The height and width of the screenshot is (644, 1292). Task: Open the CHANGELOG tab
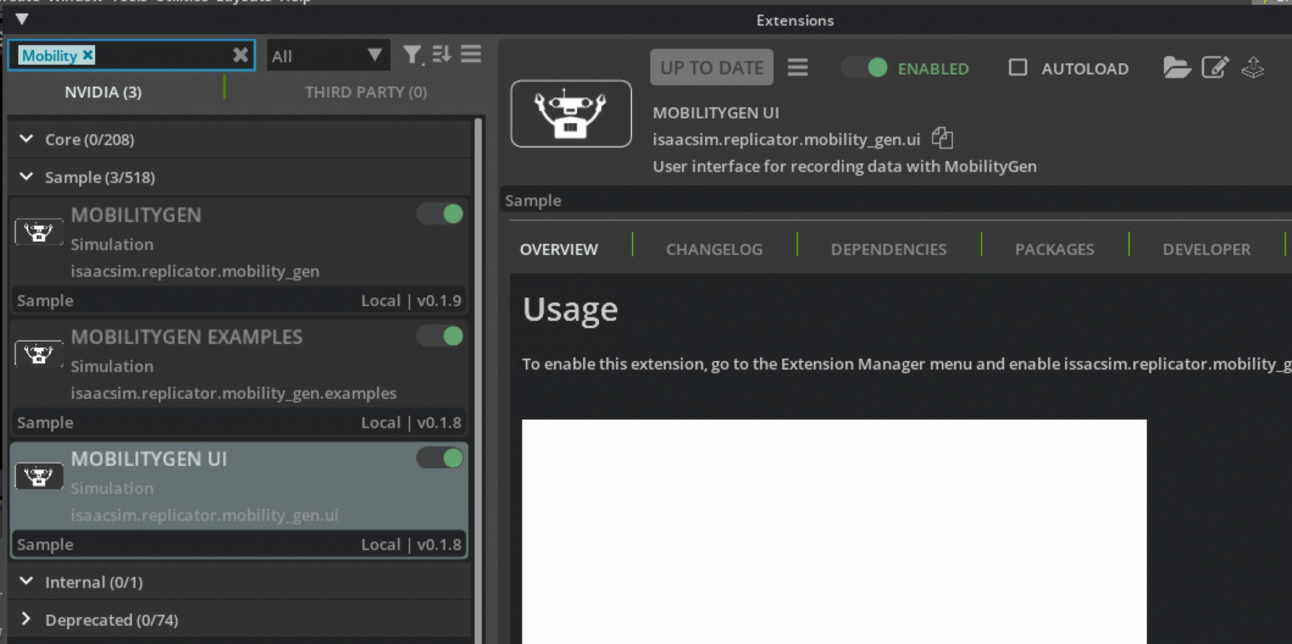(x=714, y=249)
